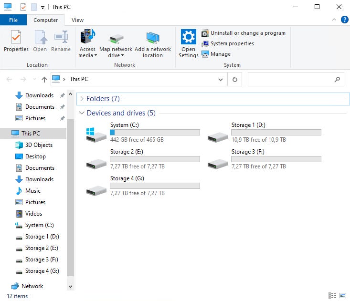Screen dimensions: 350x301
Task: Open the address bar history dropdown
Action: (221, 79)
